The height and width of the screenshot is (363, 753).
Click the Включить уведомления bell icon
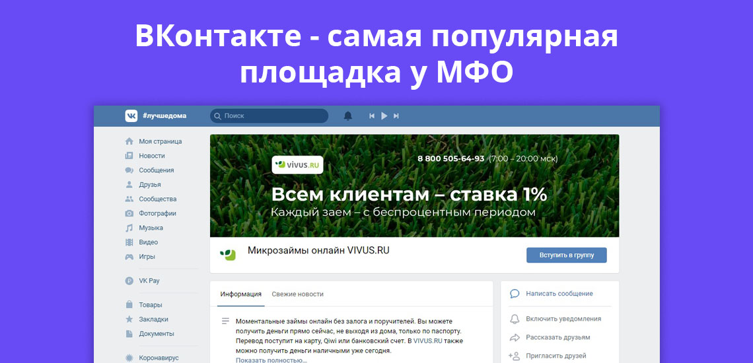tap(515, 319)
